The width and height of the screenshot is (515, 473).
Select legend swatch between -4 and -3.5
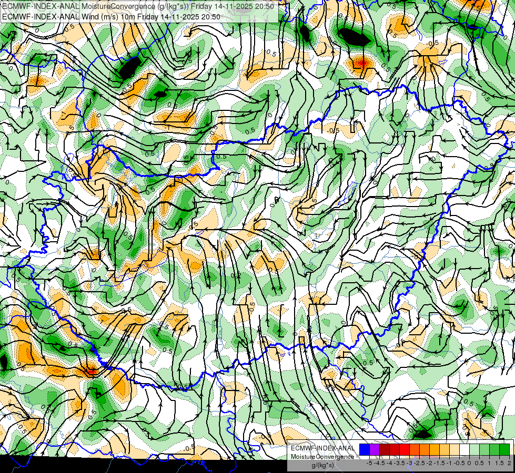click(x=395, y=450)
